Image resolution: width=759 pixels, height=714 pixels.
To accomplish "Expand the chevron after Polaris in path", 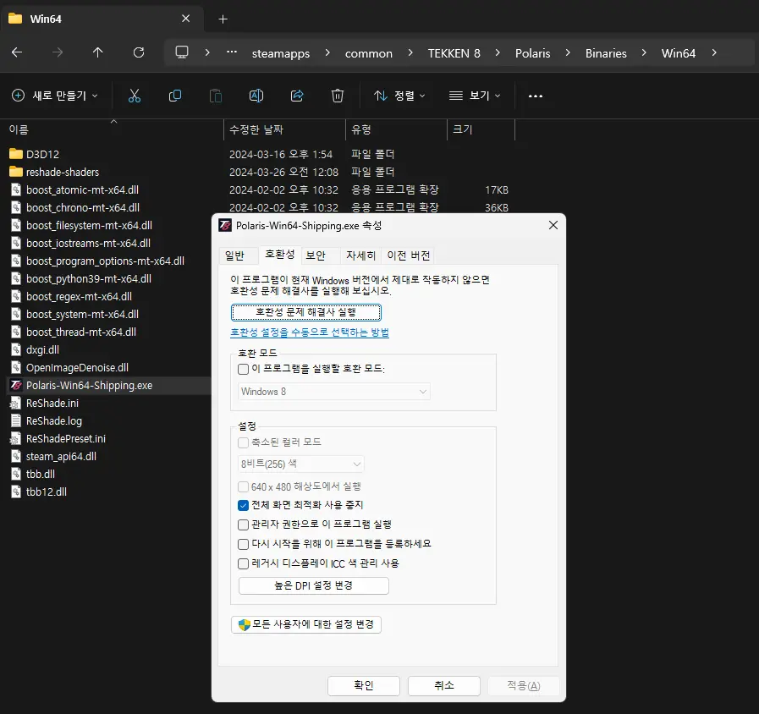I will tap(568, 52).
